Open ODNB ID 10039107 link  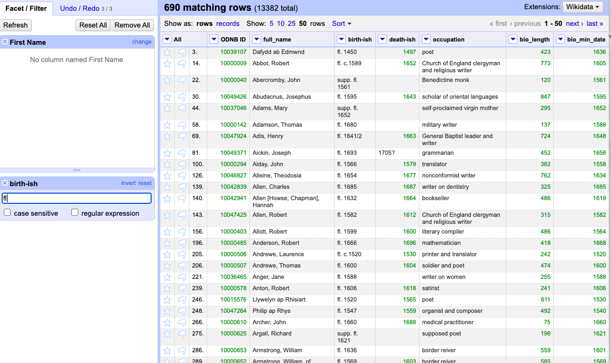[233, 52]
